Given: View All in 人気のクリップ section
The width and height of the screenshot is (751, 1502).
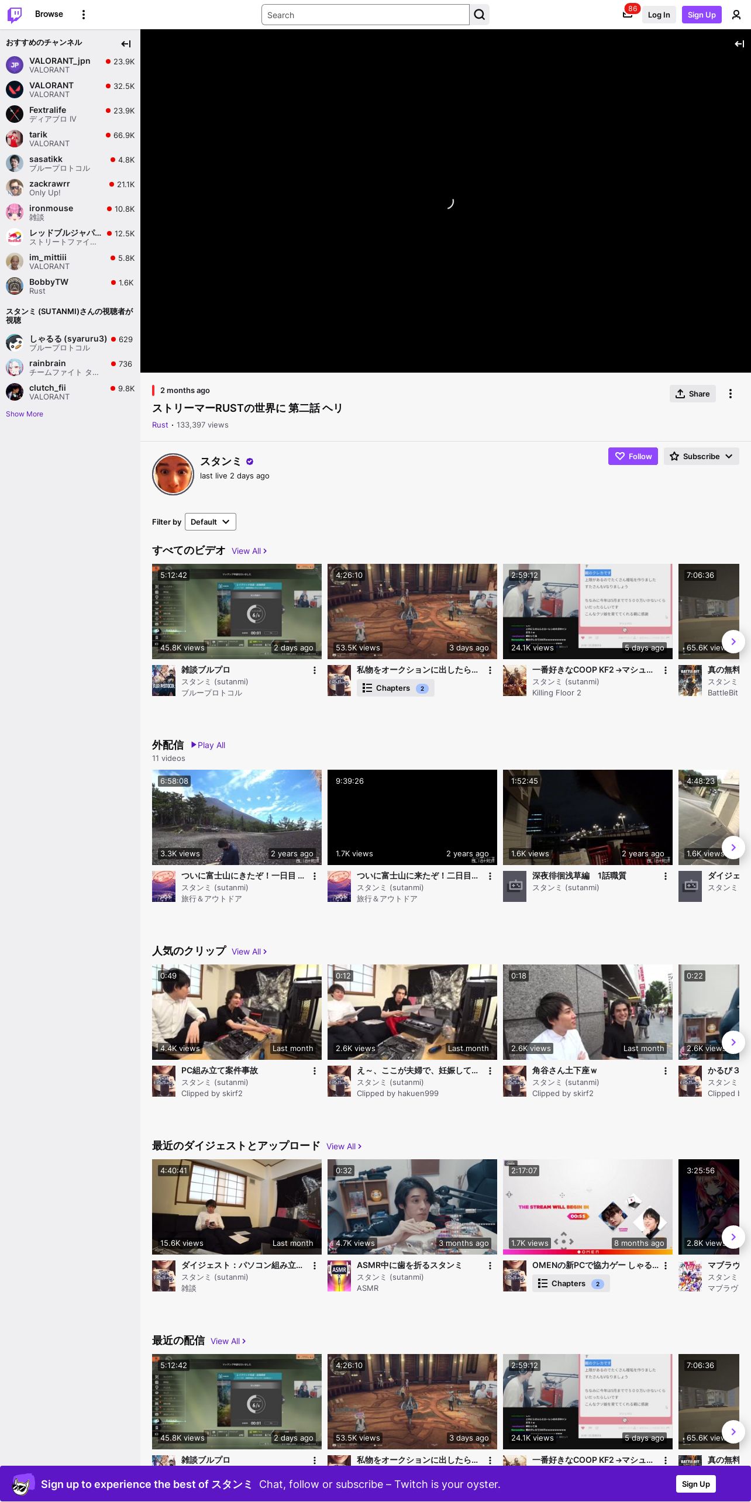Looking at the screenshot, I should click(x=249, y=952).
